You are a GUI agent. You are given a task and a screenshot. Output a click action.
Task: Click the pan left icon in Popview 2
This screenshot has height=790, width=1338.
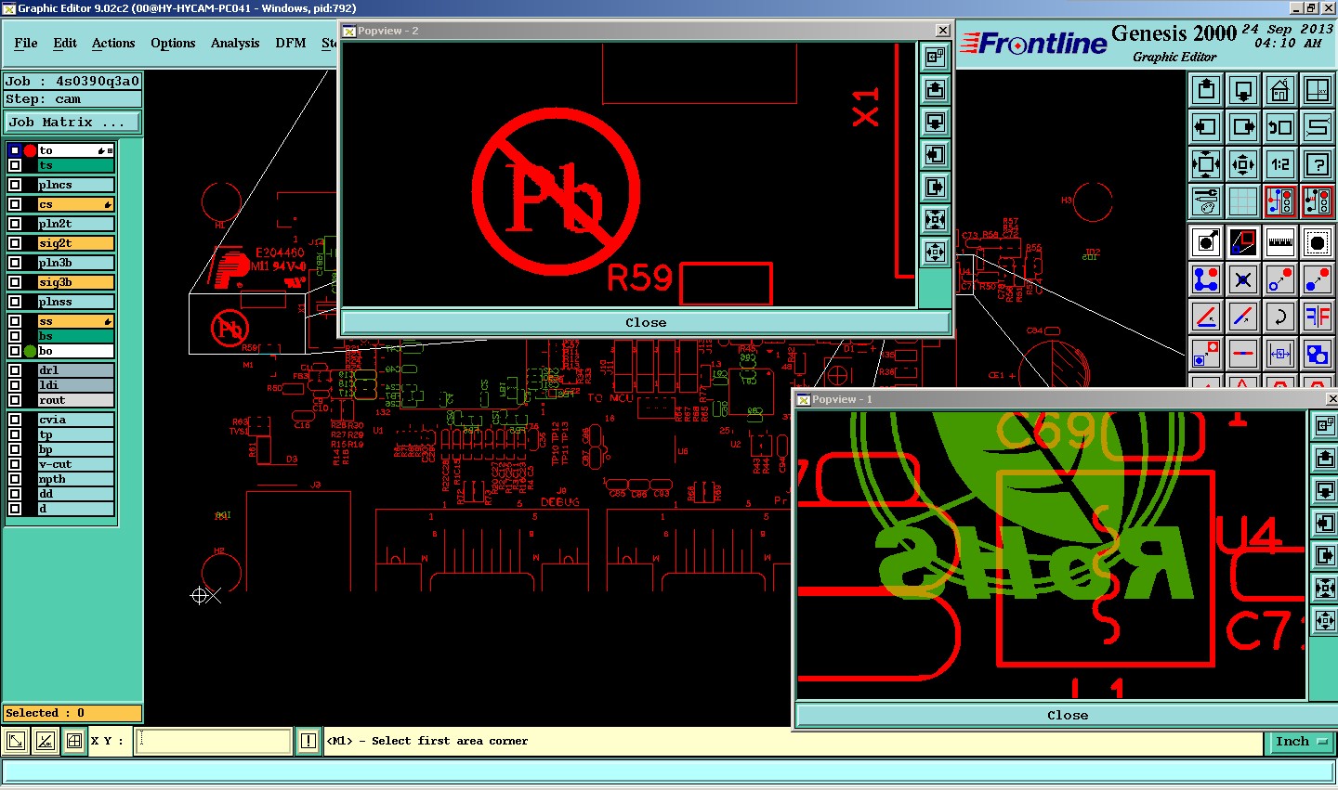click(935, 155)
